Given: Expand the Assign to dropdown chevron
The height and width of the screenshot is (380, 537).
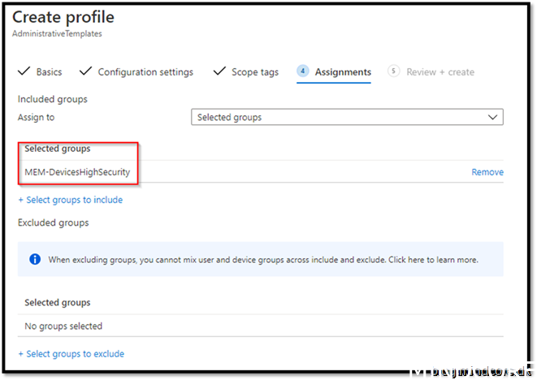Looking at the screenshot, I should coord(492,117).
